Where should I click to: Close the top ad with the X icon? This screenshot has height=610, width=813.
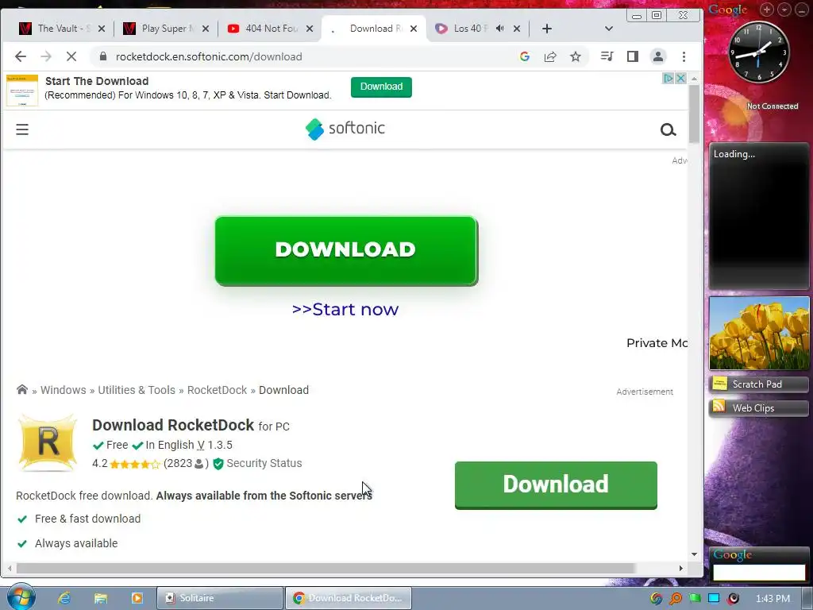click(x=680, y=79)
